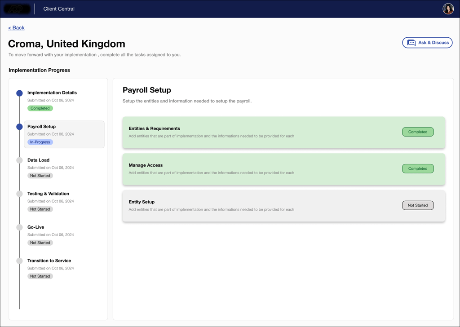Click submitted date under Implementation Details
The width and height of the screenshot is (460, 327).
coord(50,100)
